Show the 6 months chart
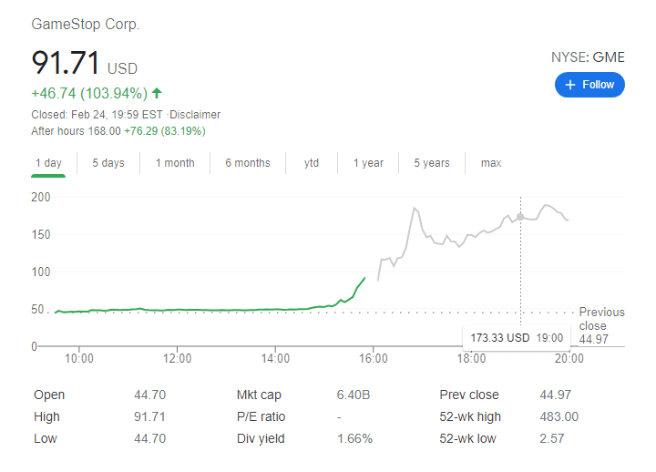Image resolution: width=656 pixels, height=472 pixels. click(x=247, y=163)
